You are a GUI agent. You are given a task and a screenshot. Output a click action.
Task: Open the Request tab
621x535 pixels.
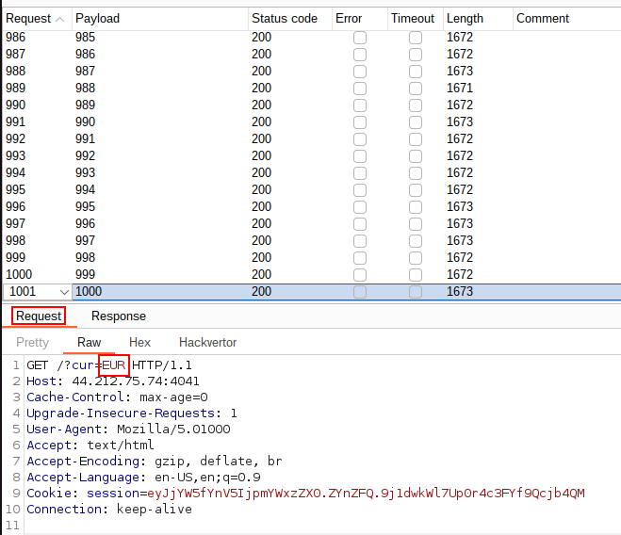click(39, 316)
